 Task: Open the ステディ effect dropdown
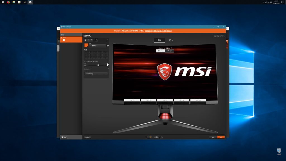click(97, 46)
